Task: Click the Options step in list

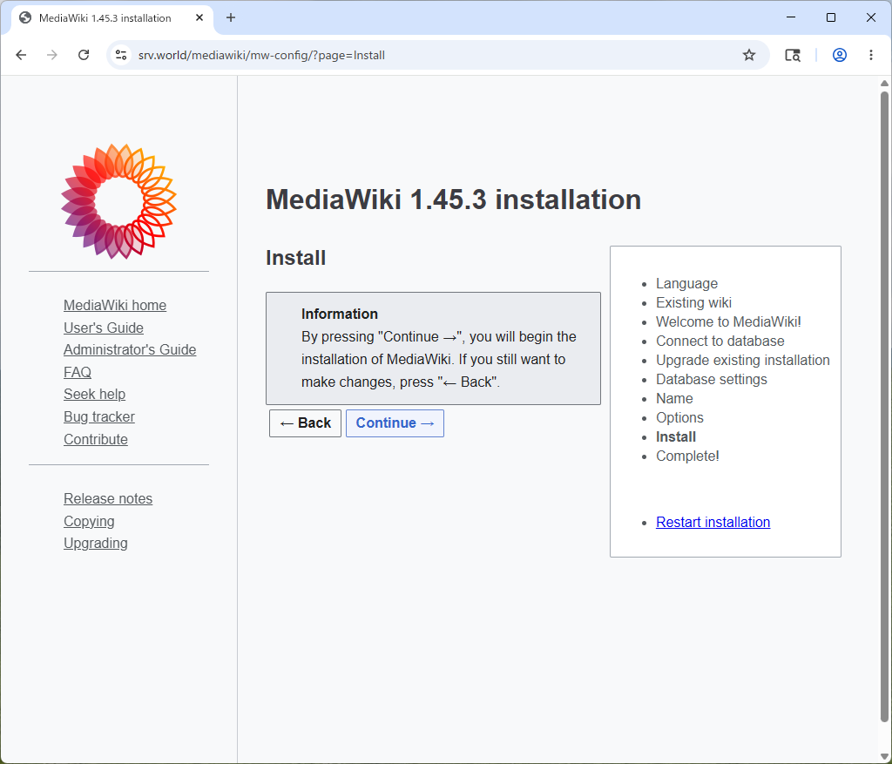Action: point(679,418)
